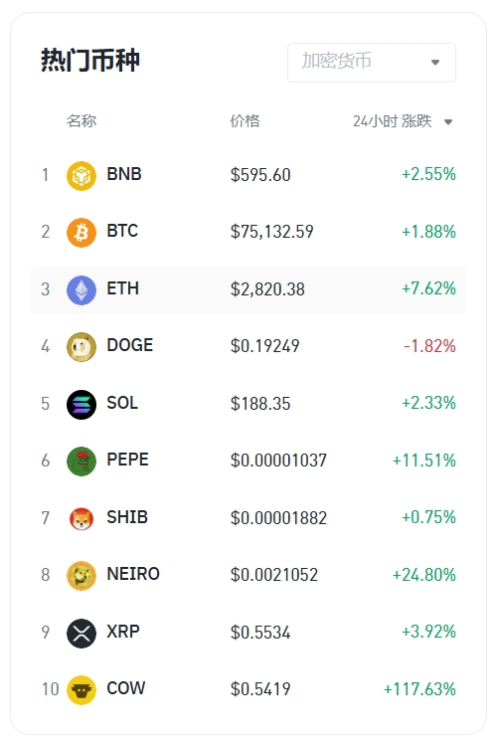Select the XRP logo icon
Screen dimensions: 498x743
82,633
